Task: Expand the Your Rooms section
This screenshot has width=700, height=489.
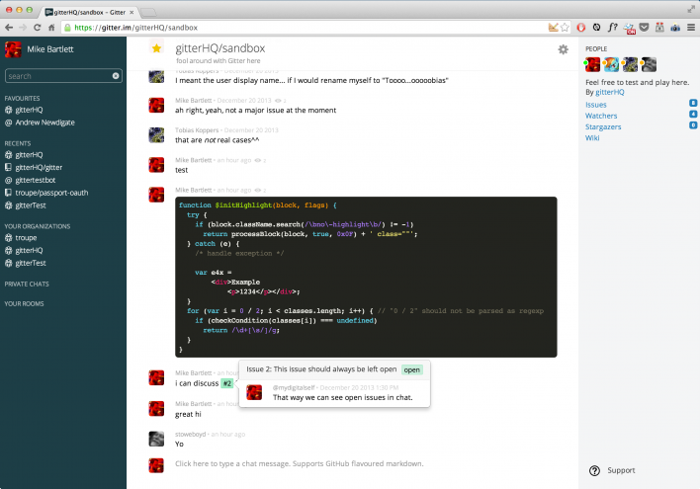Action: click(x=24, y=303)
